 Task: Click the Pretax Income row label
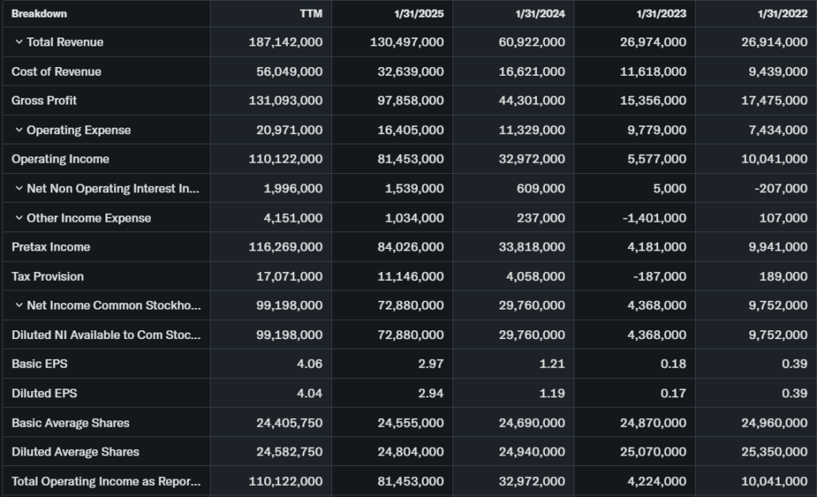[51, 247]
